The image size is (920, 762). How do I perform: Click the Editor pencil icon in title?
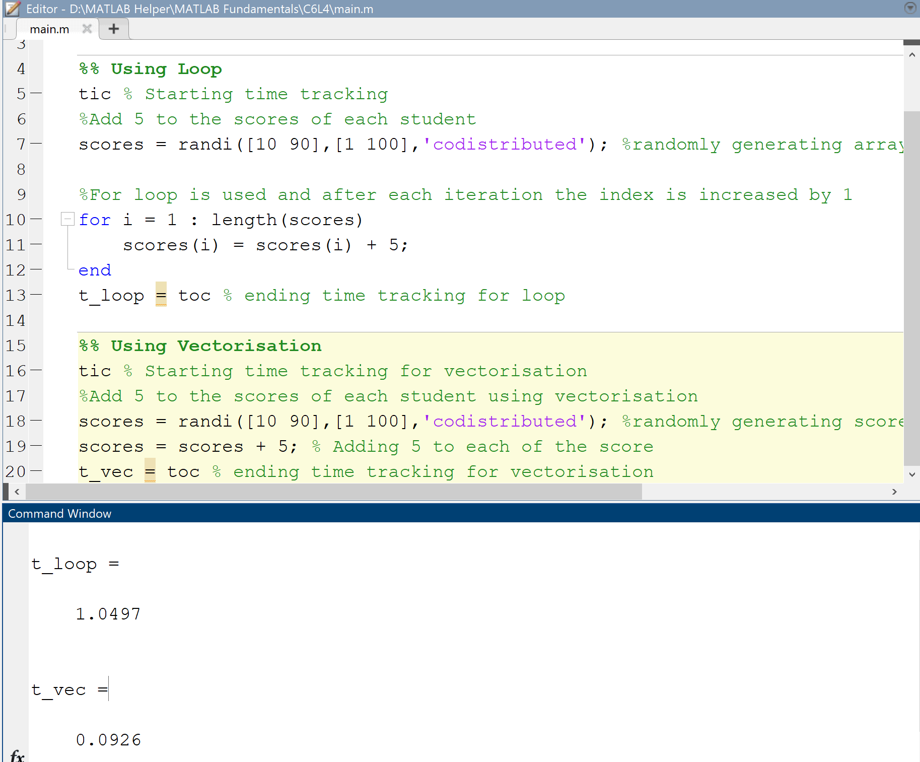point(13,9)
